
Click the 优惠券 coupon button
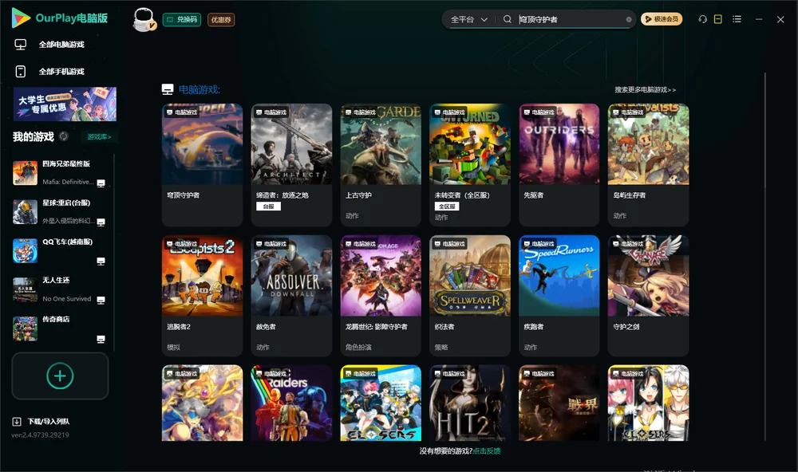221,19
